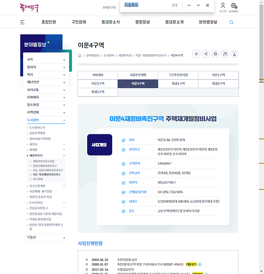Screen dimensions: 264x274
Task: Click the 사업개요 dark blue badge
Action: tap(99, 145)
